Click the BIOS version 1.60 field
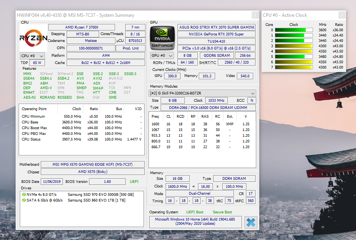Viewport: 356px width, 240px height. pyautogui.click(x=107, y=182)
